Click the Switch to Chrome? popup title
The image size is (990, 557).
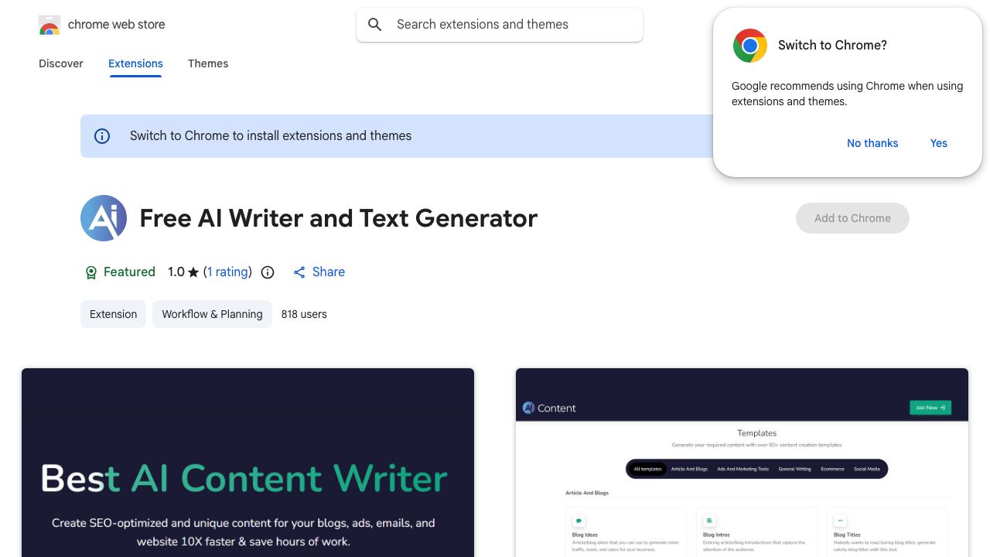tap(832, 46)
